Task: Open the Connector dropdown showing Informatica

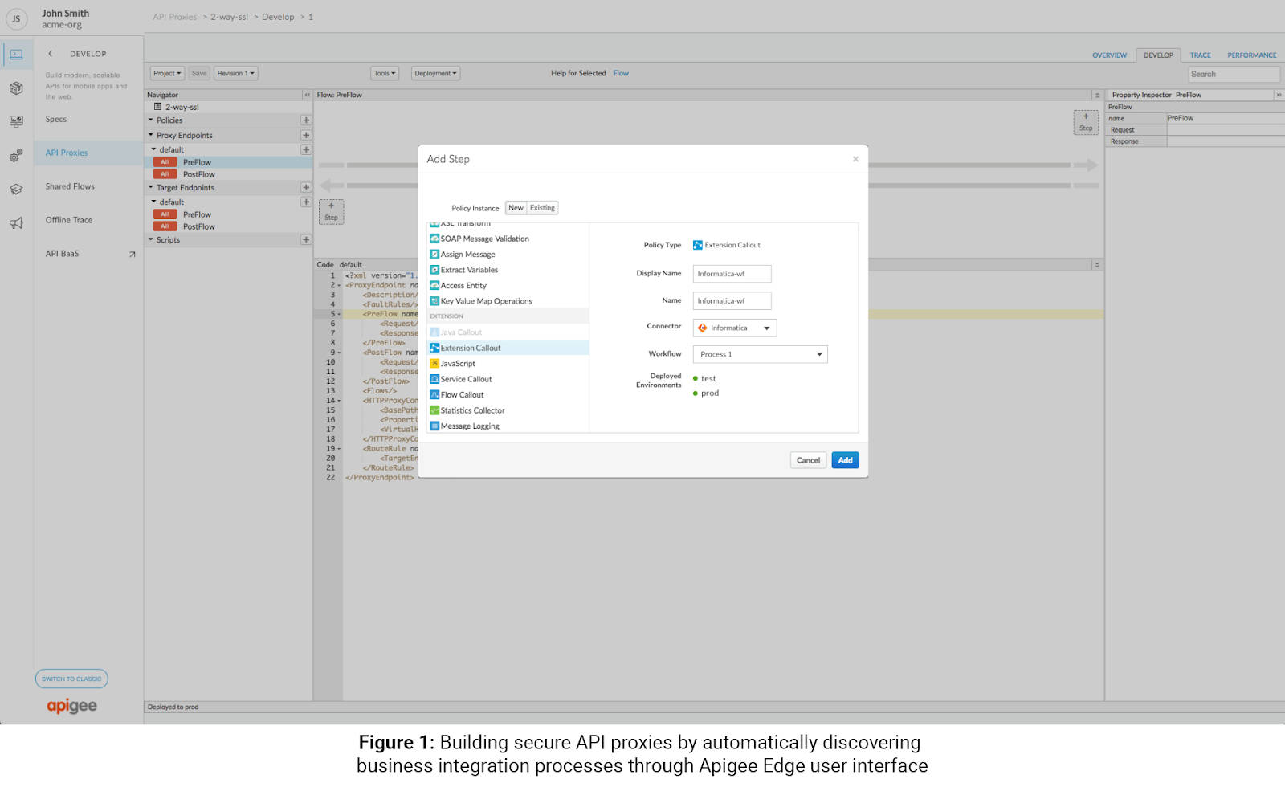Action: 734,328
